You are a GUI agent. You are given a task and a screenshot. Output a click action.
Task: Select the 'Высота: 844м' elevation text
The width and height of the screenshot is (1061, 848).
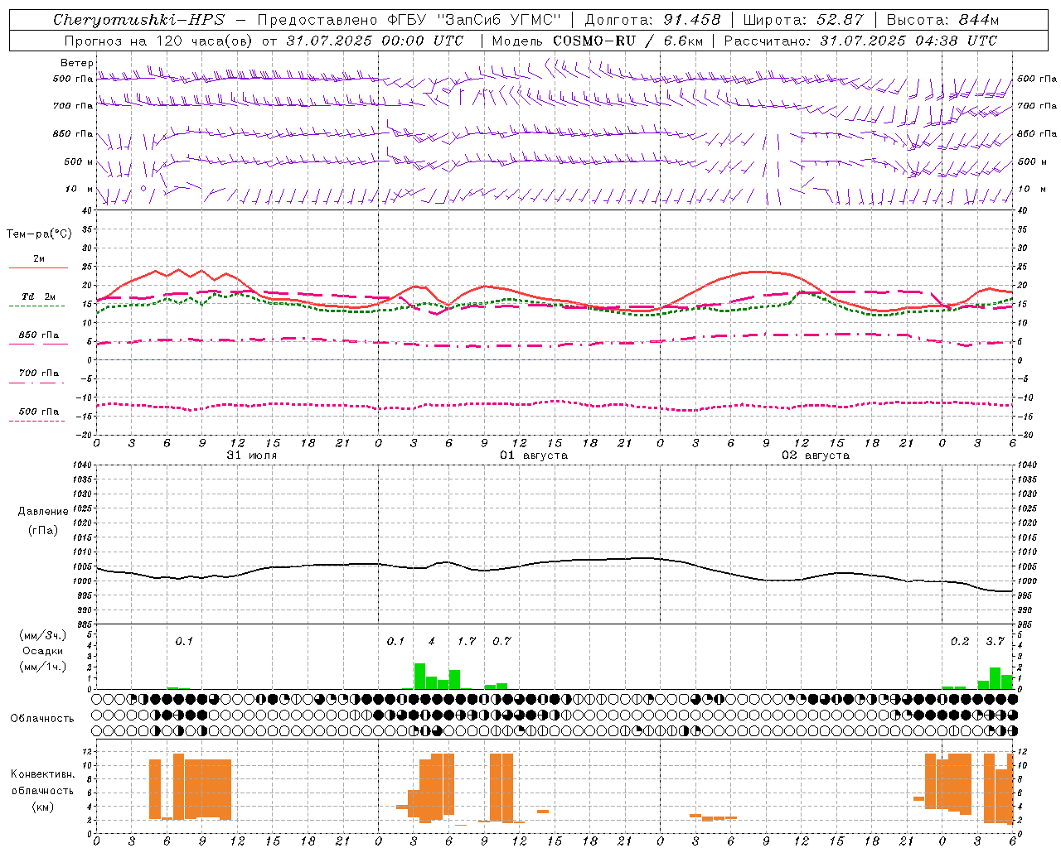[942, 20]
